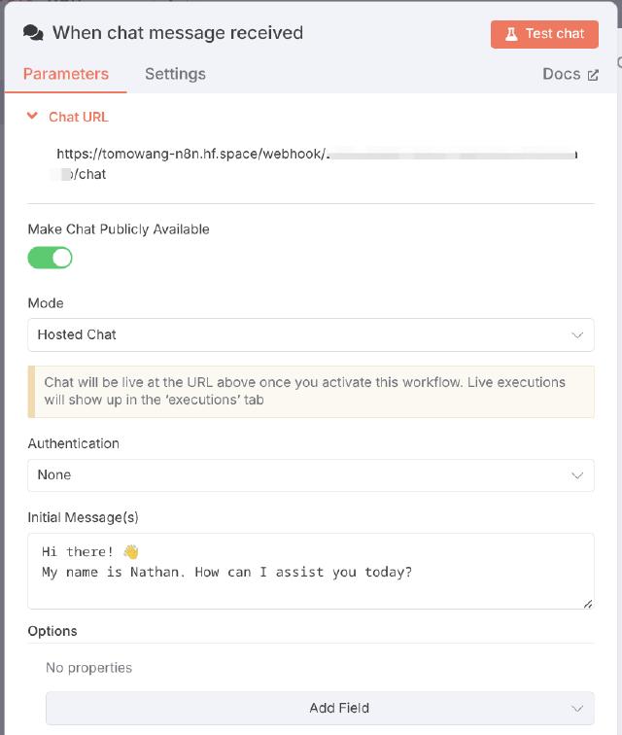Click the external link icon beside Docs
The image size is (622, 735).
592,75
